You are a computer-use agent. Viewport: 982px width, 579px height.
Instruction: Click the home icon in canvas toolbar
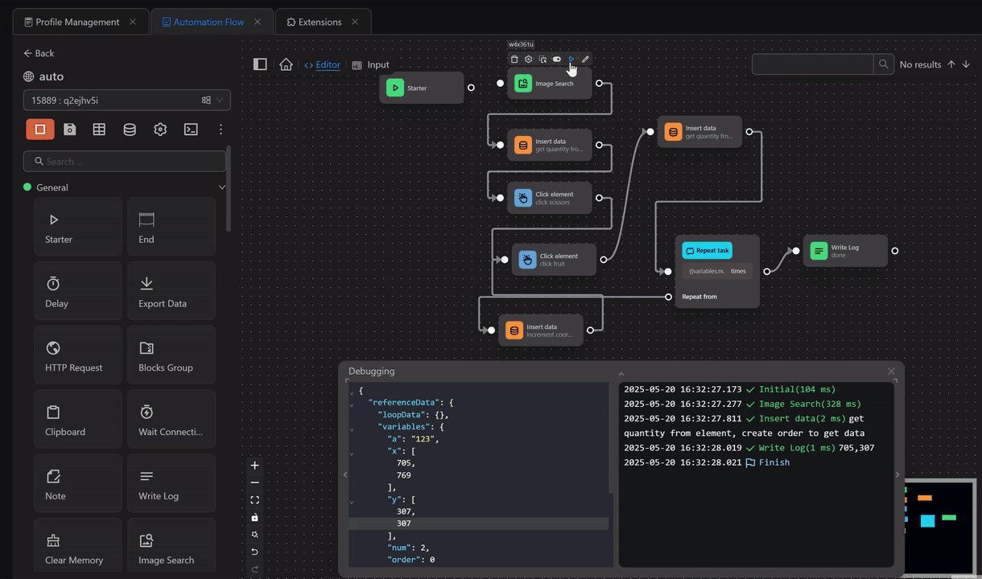(286, 64)
